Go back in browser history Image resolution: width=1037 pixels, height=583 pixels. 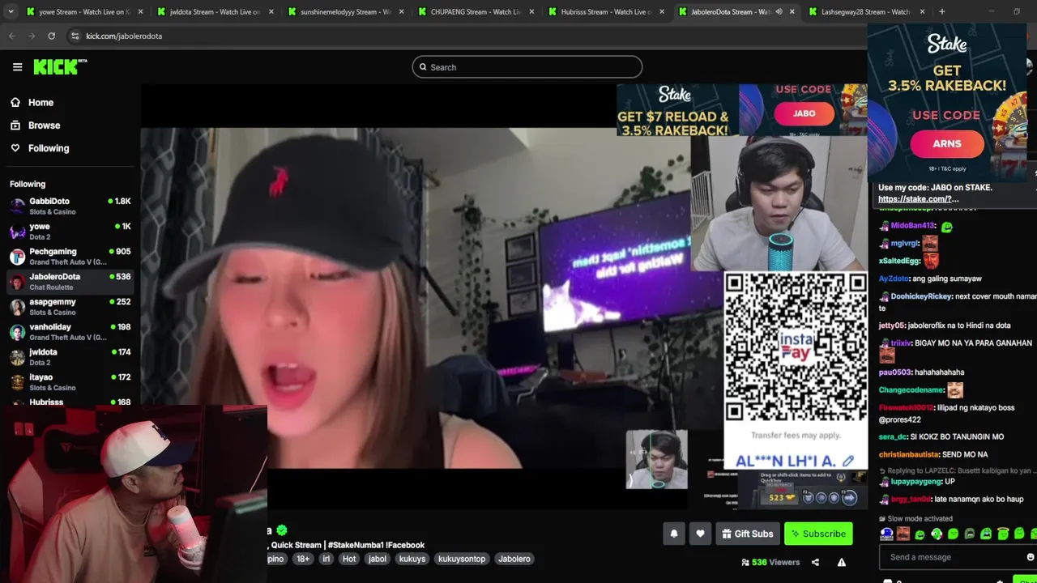[x=12, y=36]
